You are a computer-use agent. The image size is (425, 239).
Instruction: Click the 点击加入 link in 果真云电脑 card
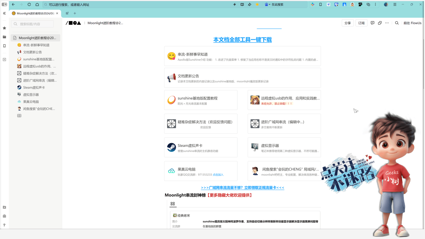coord(218,175)
